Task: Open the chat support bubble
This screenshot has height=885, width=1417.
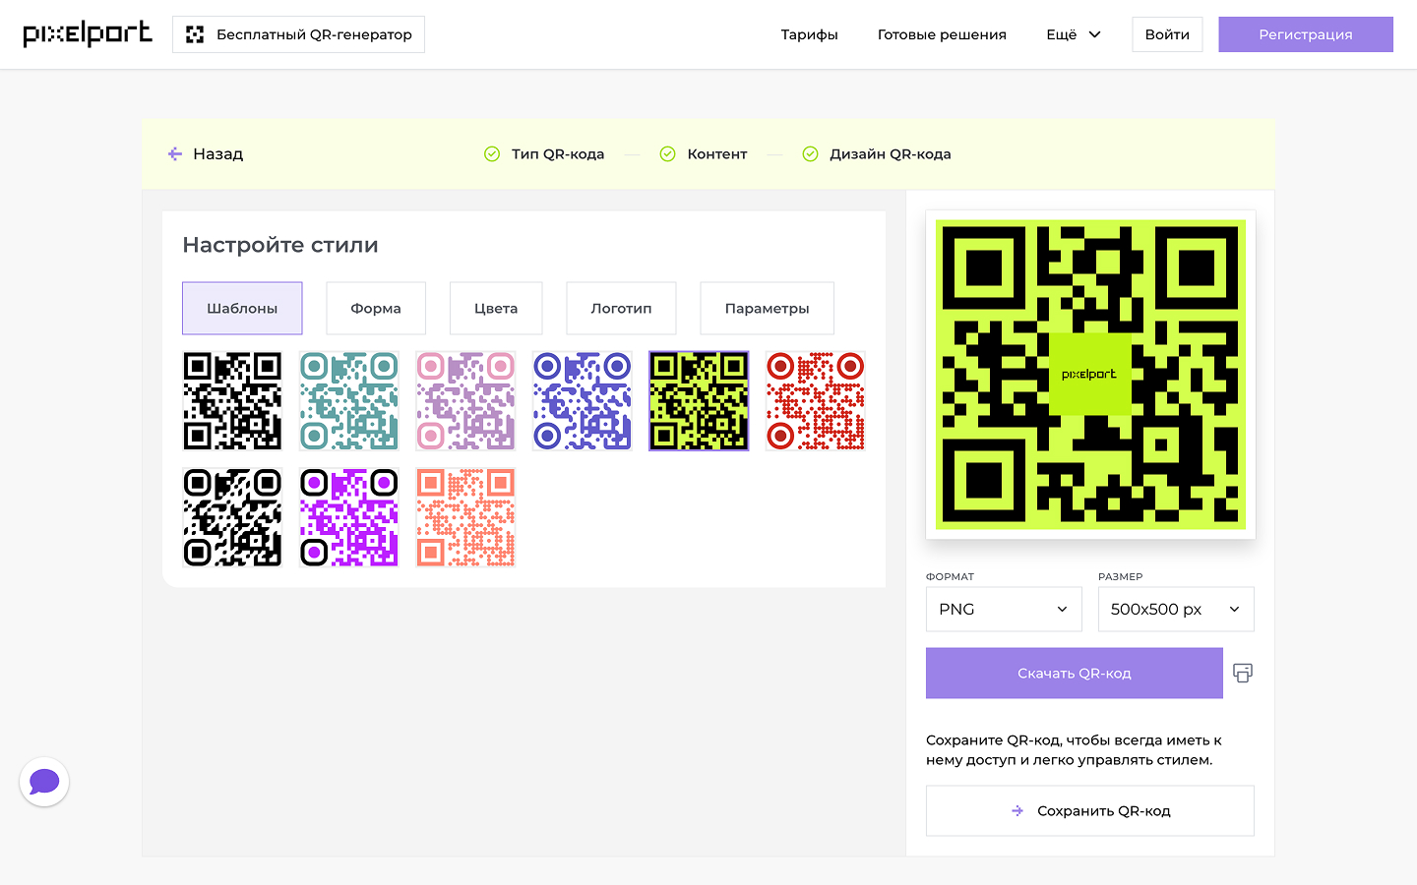Action: (44, 782)
